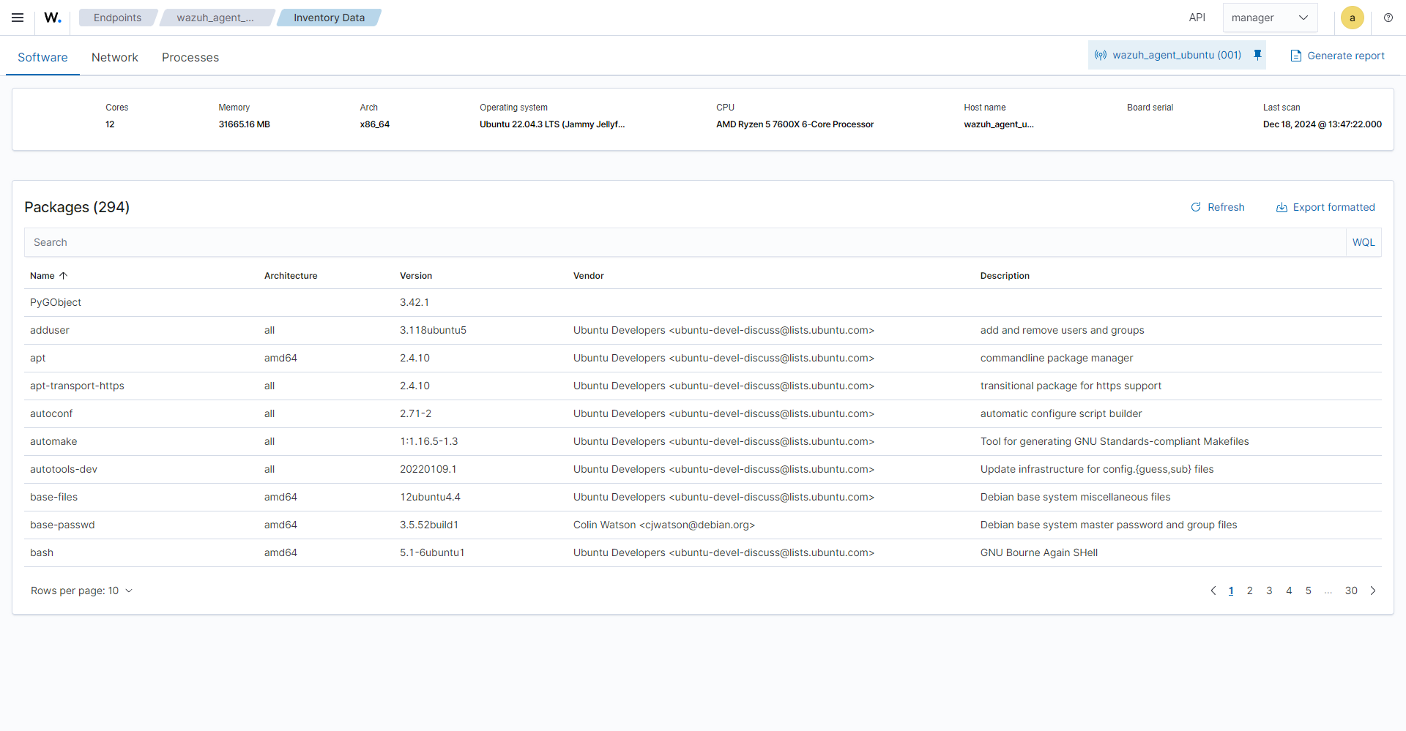Jump to page 30 of packages

click(1351, 591)
